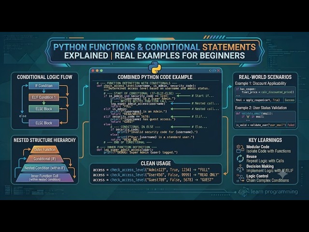Viewport: 309px width, 232px height.
Task: Select the IF Condition box
Action: click(44, 86)
